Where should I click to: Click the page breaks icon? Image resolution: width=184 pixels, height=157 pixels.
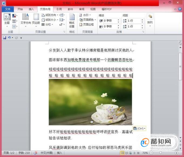[62, 15]
